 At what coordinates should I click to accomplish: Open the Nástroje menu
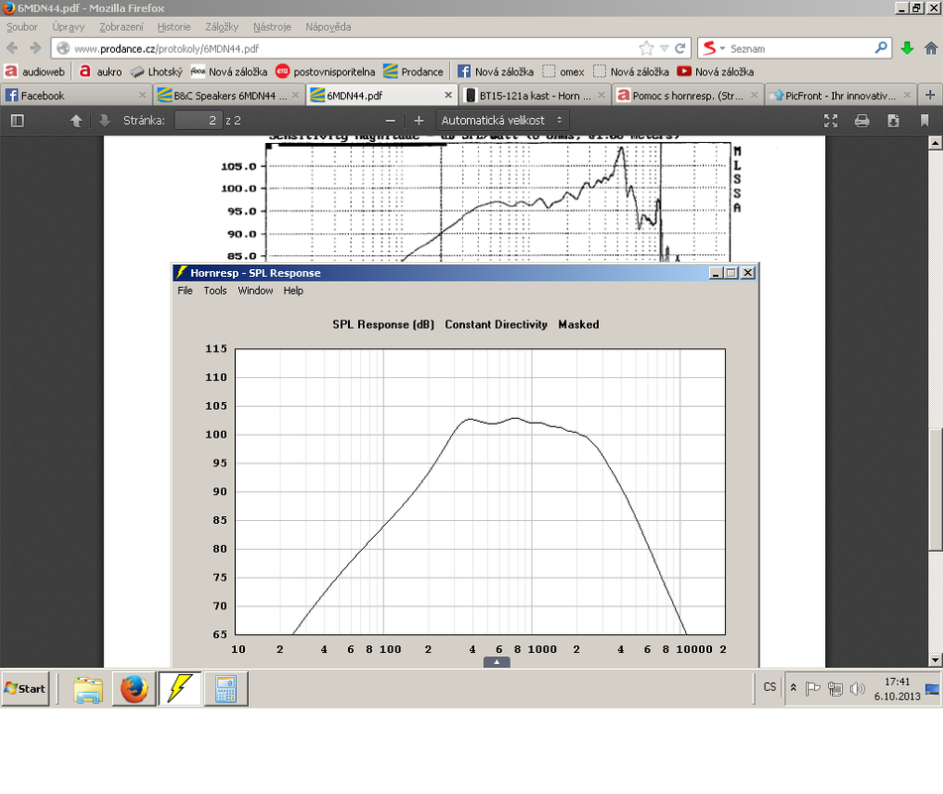click(x=272, y=27)
